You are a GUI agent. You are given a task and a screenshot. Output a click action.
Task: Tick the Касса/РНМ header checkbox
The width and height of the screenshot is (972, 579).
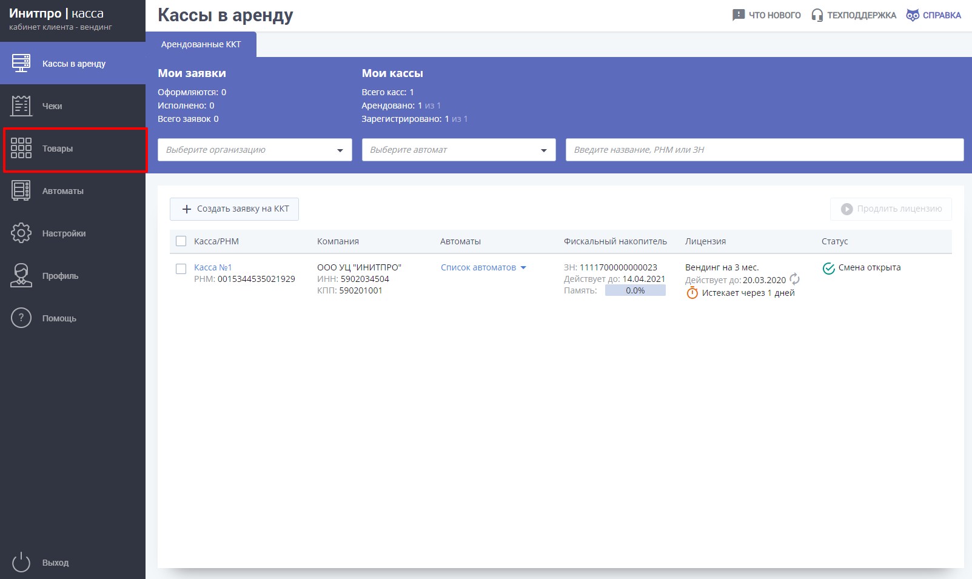pos(181,241)
